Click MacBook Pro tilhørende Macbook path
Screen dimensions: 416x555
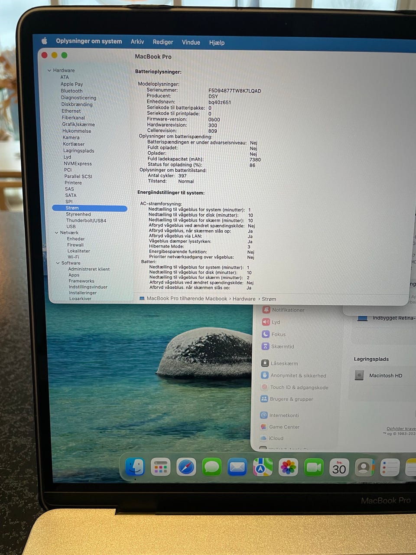tap(187, 298)
